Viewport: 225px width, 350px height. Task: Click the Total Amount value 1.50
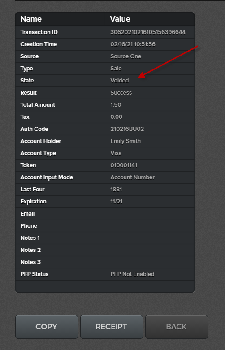point(116,105)
